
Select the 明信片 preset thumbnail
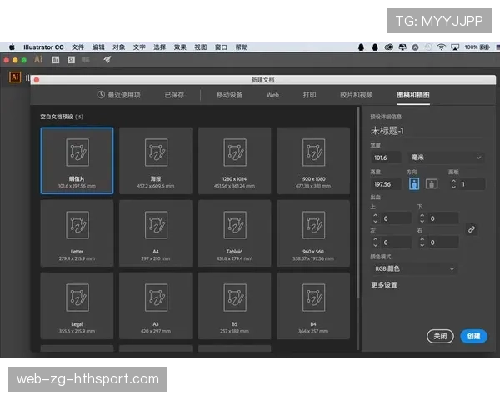(77, 161)
